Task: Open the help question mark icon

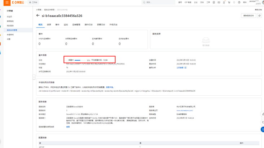Action: (x=239, y=3)
